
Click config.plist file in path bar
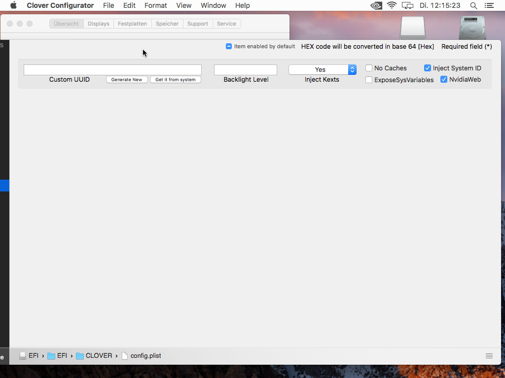[x=142, y=356]
